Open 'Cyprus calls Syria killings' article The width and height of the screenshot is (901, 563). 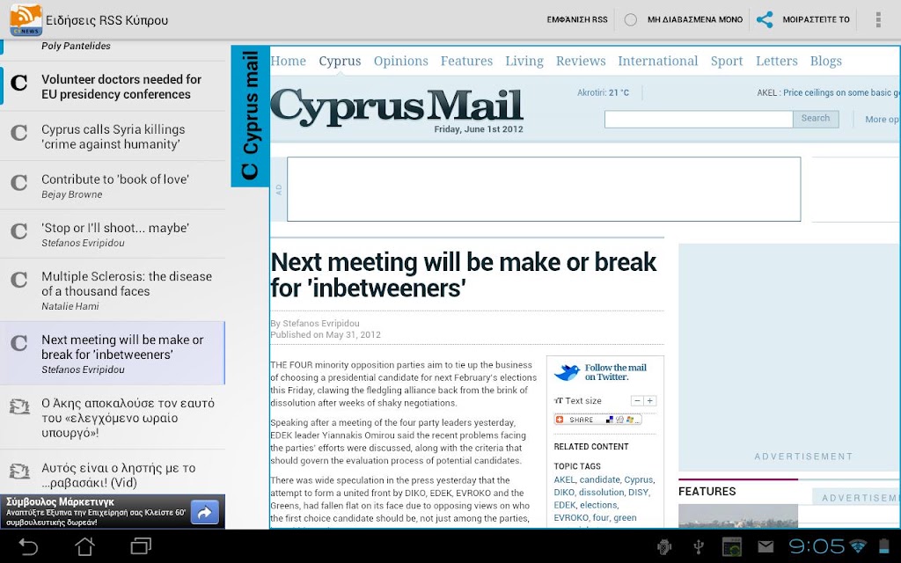(x=113, y=136)
